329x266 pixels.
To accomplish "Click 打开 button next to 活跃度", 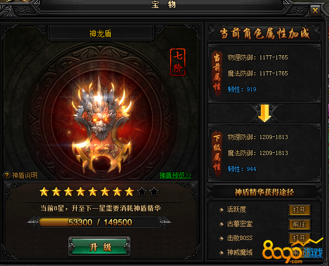I will pyautogui.click(x=299, y=210).
